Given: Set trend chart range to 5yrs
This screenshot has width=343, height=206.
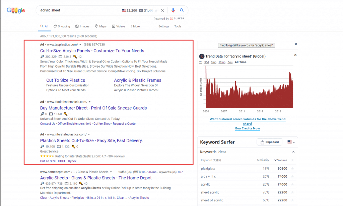Looking at the screenshot, I should 230,62.
